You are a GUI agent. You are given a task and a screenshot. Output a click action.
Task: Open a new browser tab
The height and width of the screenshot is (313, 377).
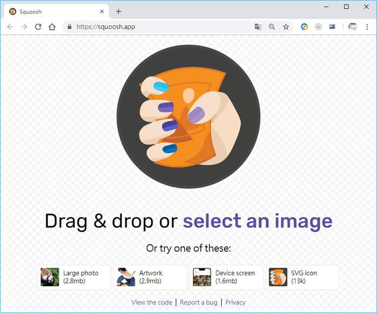pyautogui.click(x=118, y=11)
